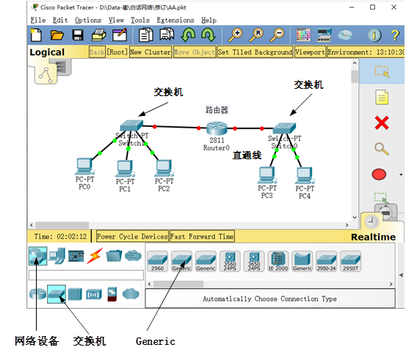Open the Tools menu

point(140,20)
